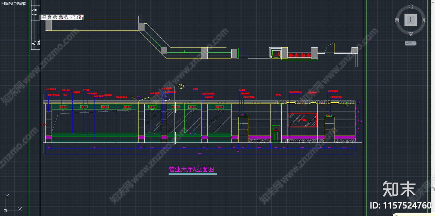
Task: Rotate view to 西 on ViewCube compass
Action: pyautogui.click(x=397, y=20)
